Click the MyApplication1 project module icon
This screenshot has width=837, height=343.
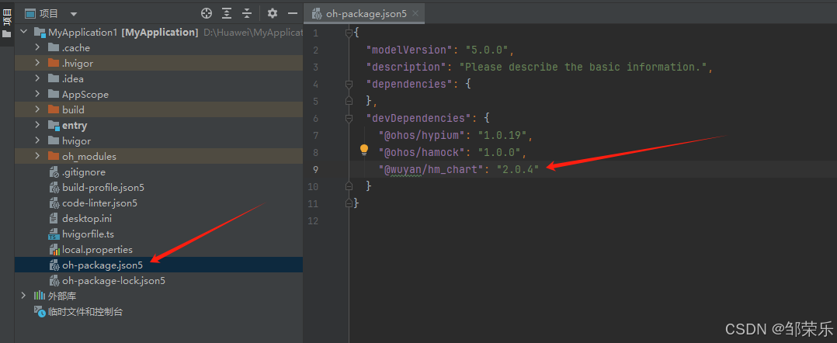(x=40, y=33)
